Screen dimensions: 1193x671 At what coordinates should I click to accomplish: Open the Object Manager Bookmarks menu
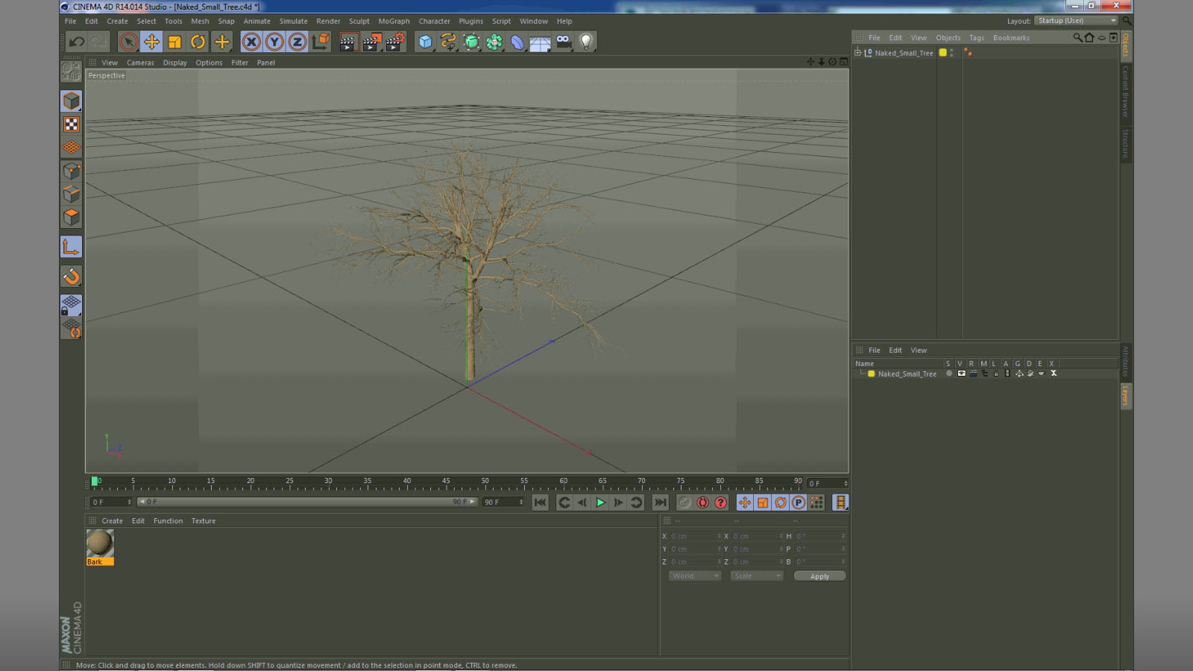(x=1011, y=37)
